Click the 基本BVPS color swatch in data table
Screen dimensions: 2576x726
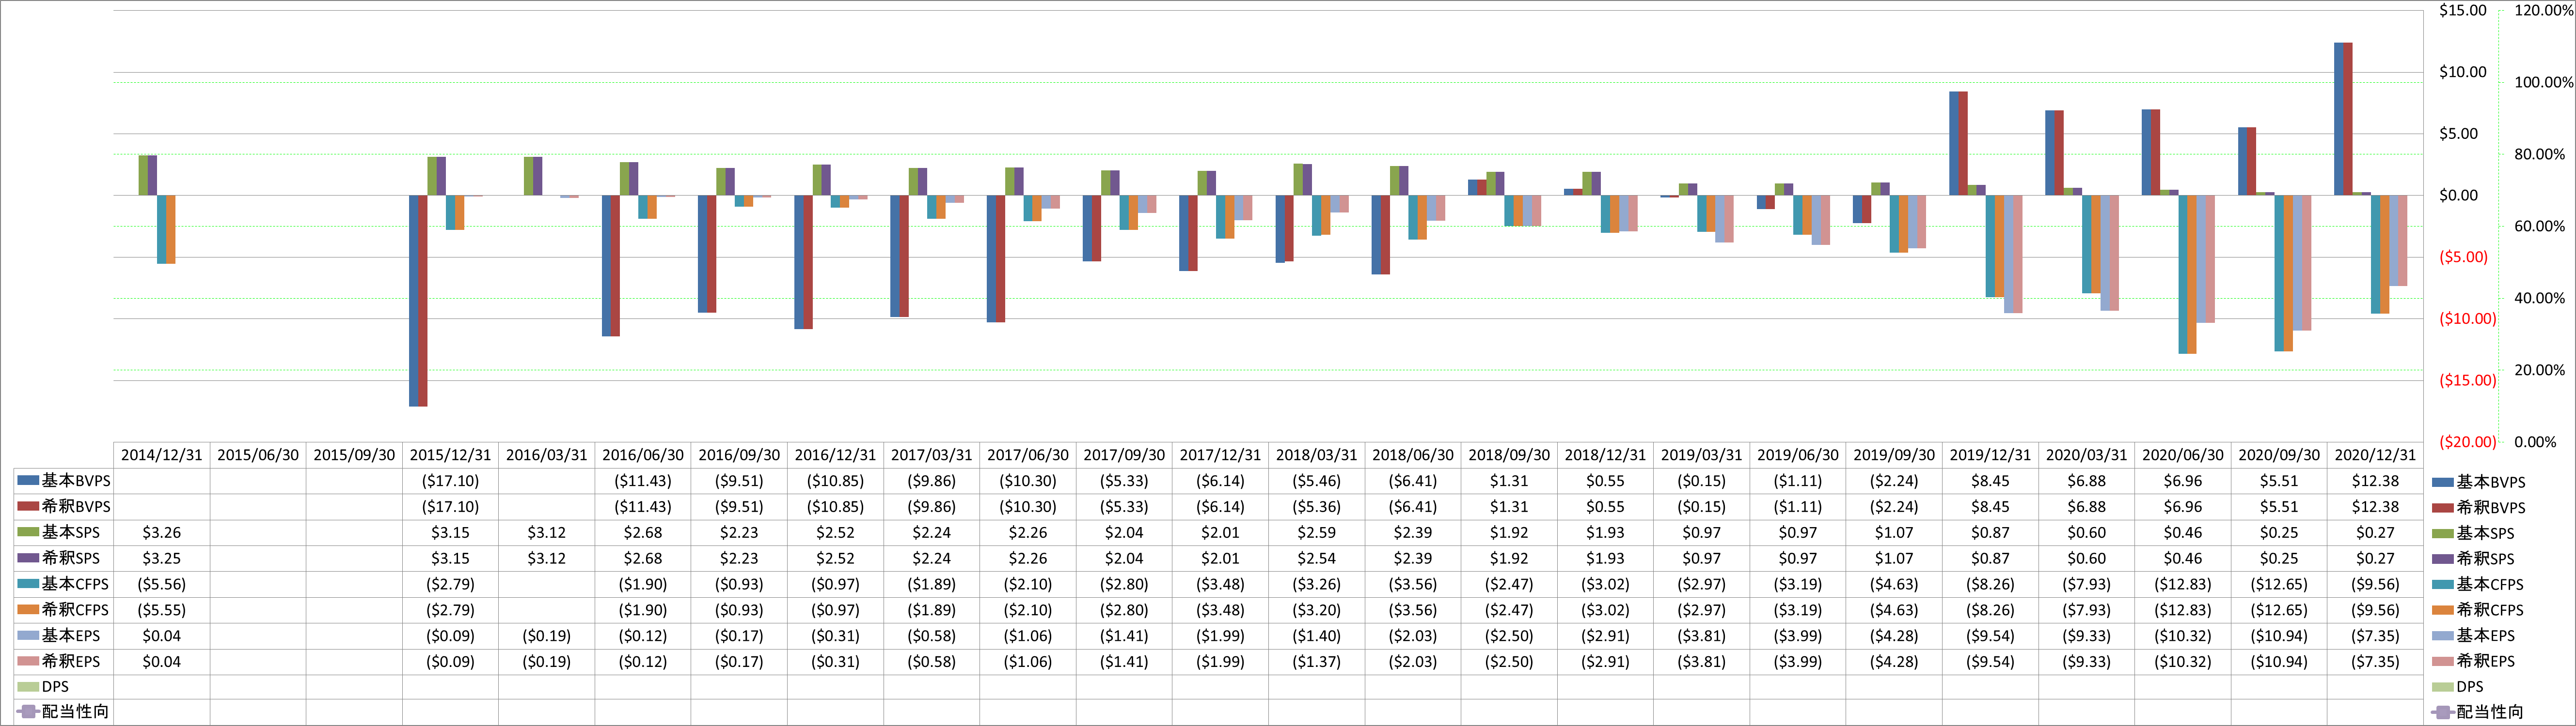click(28, 480)
